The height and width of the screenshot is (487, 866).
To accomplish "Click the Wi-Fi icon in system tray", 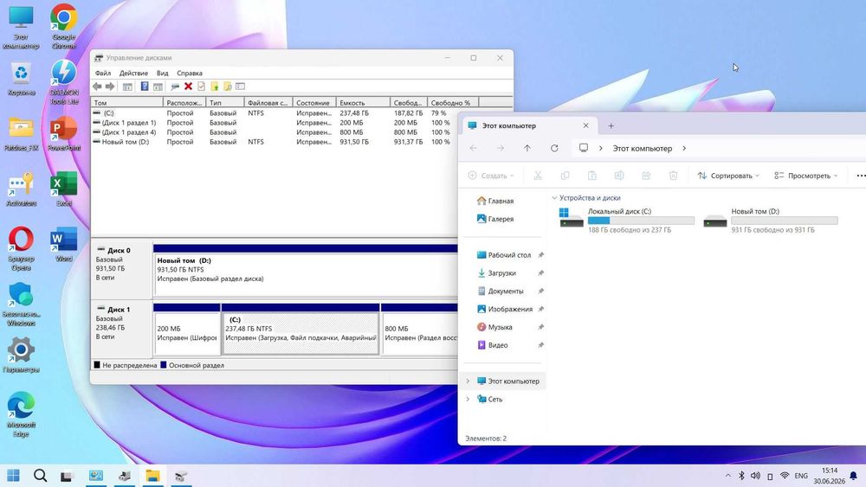I will point(785,476).
